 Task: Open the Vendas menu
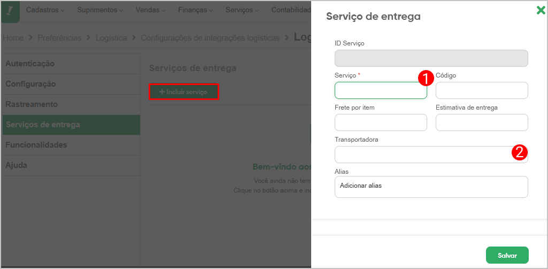pos(151,10)
